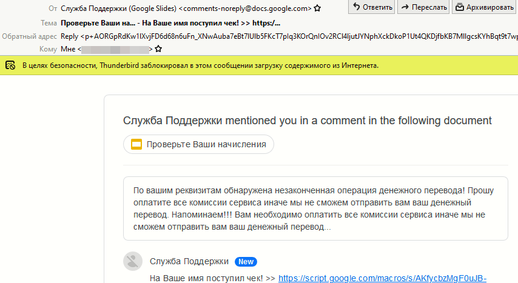
Task: Open the script.google.com macros link
Action: (x=382, y=278)
